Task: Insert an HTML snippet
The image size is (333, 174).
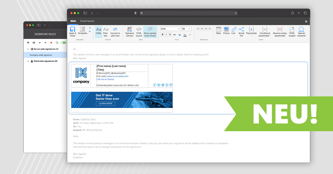Action: (x=292, y=31)
